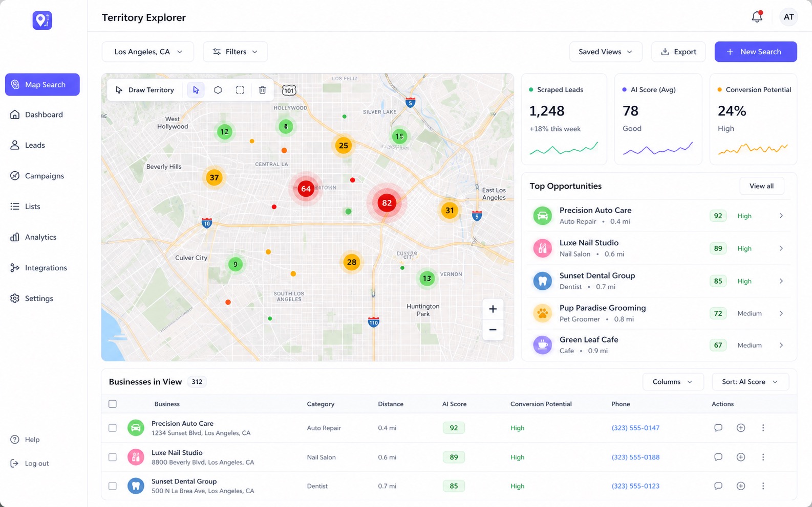Open more actions for Sunset Dental Group row
Viewport: 812px width, 507px height.
[763, 486]
